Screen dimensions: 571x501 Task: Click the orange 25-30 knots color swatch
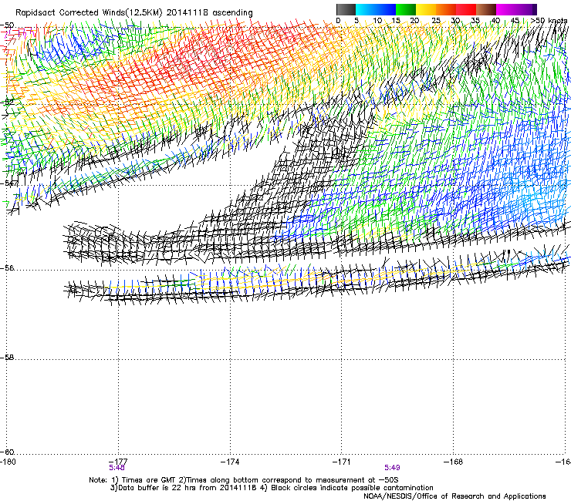coord(446,9)
